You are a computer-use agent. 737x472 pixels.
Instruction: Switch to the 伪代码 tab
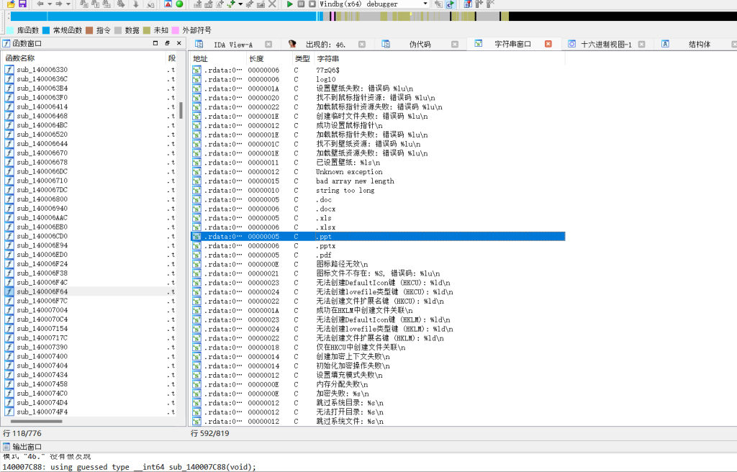point(420,44)
